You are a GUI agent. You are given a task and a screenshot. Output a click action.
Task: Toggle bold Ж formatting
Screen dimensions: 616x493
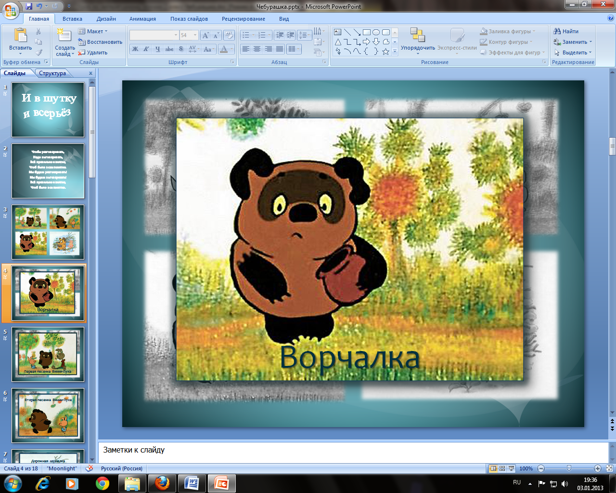135,49
